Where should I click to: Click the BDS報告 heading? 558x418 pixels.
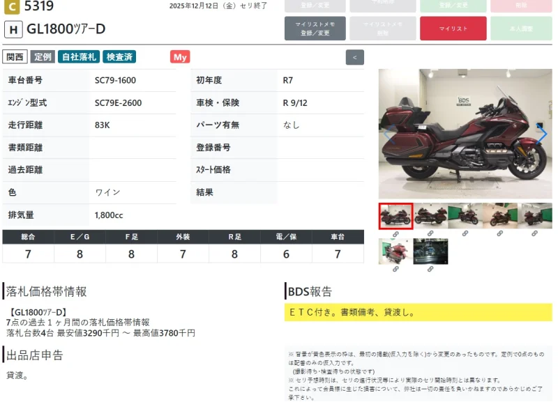point(310,291)
